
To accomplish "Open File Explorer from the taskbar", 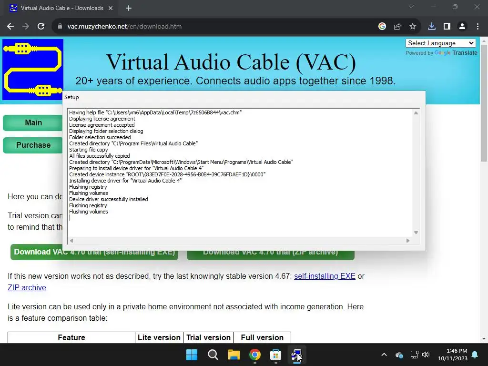I will click(x=234, y=355).
